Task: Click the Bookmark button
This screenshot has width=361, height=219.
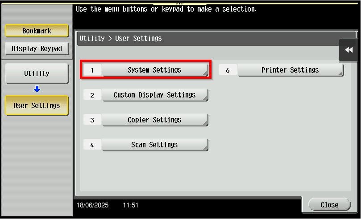Action: tap(37, 31)
